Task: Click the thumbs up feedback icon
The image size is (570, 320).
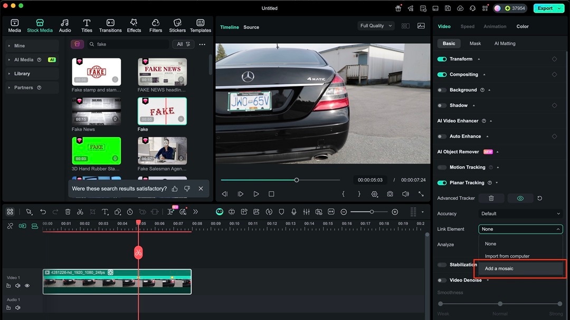Action: click(x=175, y=189)
